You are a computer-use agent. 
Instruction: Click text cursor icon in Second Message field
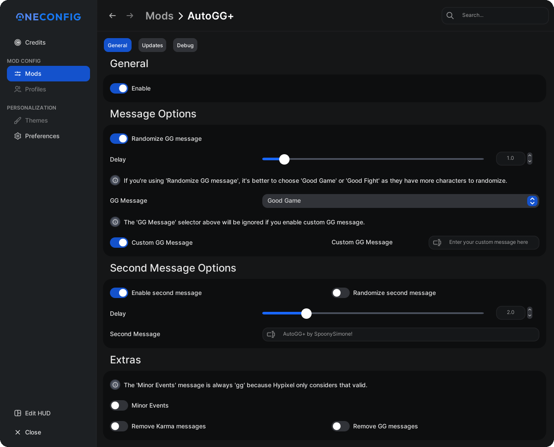point(271,334)
